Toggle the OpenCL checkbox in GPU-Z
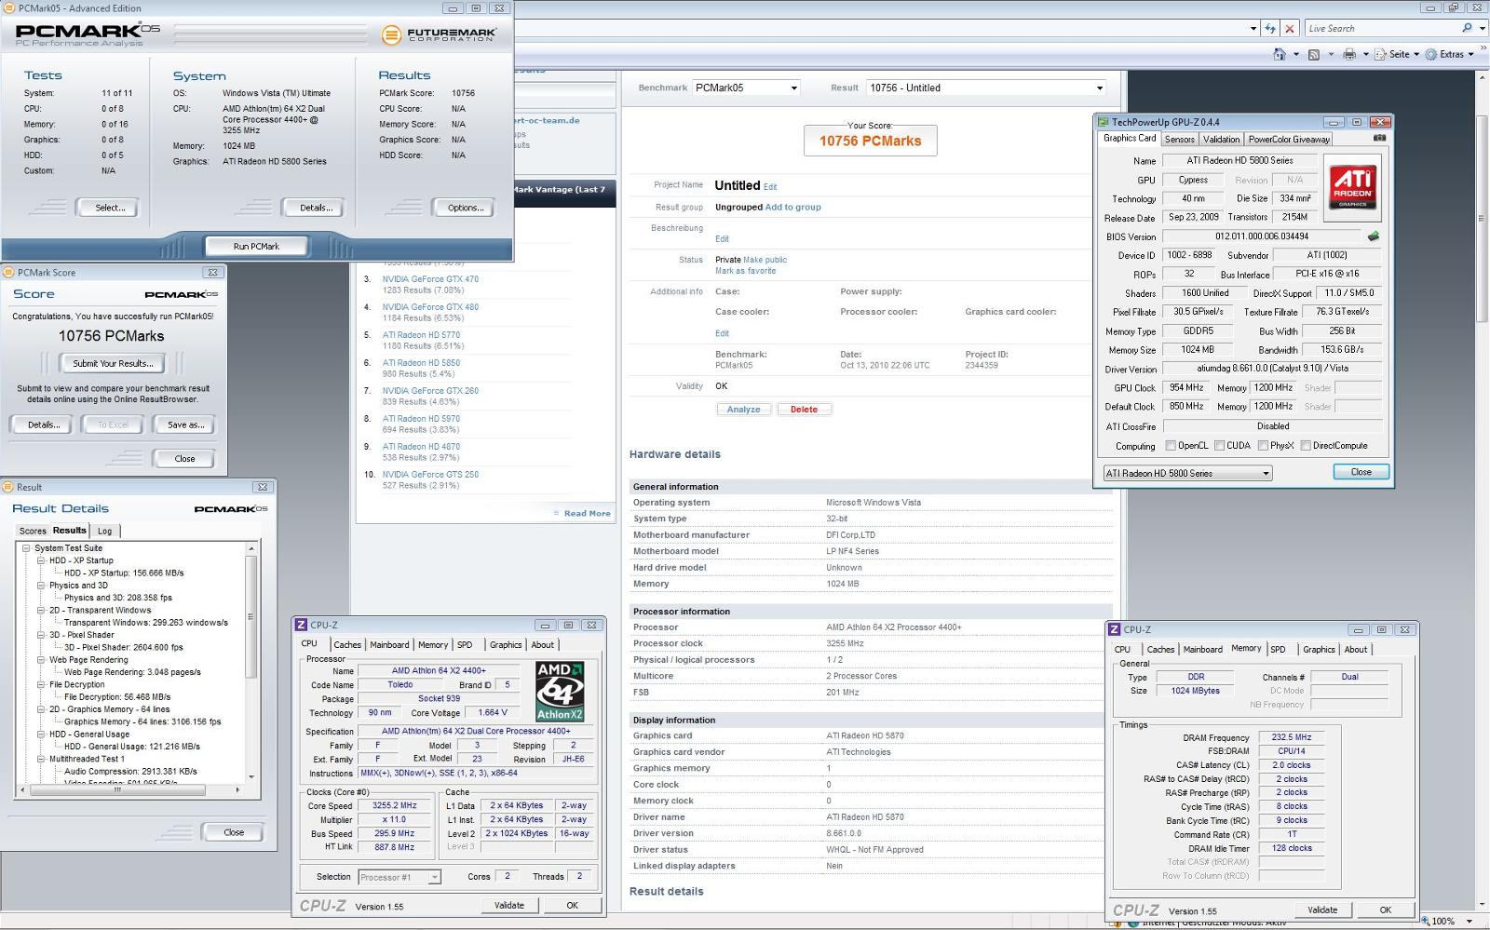 coord(1171,446)
